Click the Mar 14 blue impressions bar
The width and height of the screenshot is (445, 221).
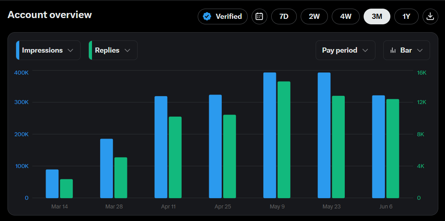pyautogui.click(x=52, y=184)
